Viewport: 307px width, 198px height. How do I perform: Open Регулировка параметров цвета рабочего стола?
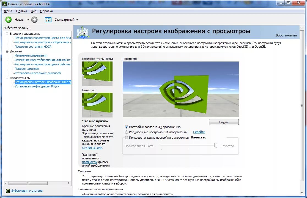coord(43,64)
